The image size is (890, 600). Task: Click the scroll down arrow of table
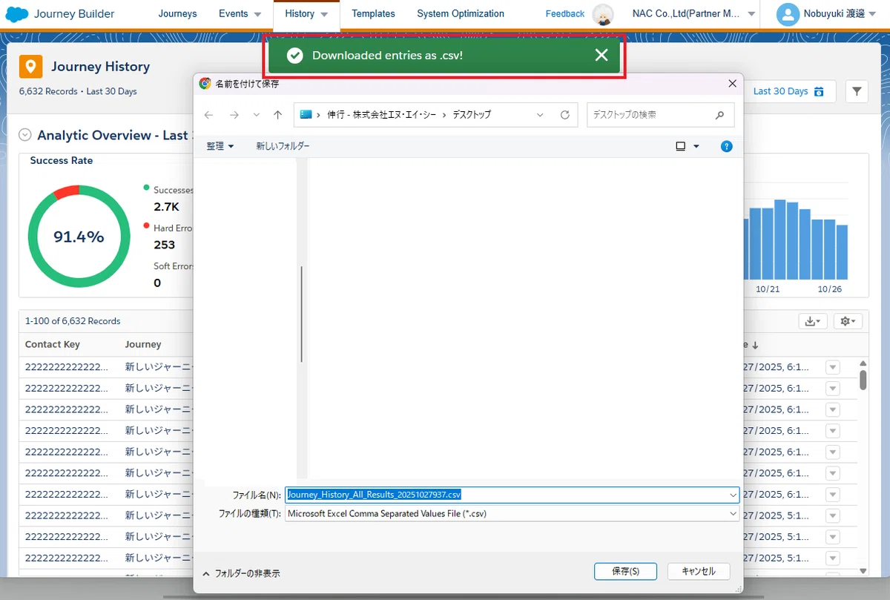click(x=863, y=570)
